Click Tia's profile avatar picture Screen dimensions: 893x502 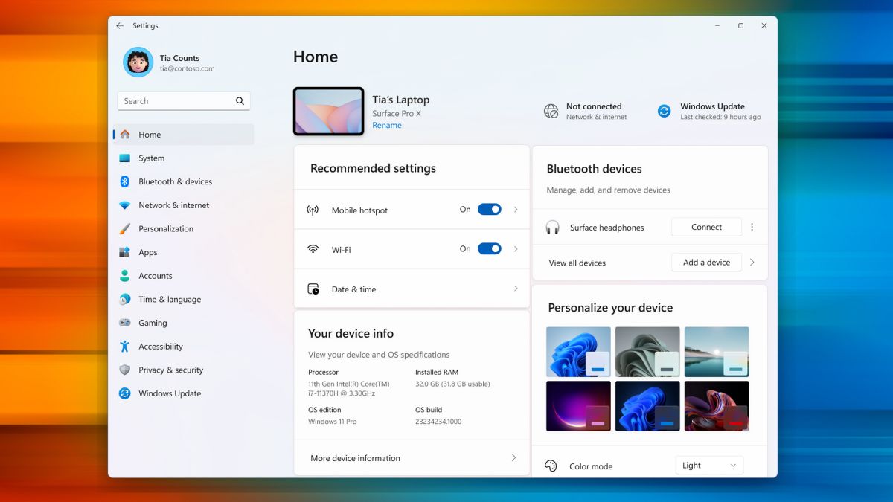click(x=137, y=62)
